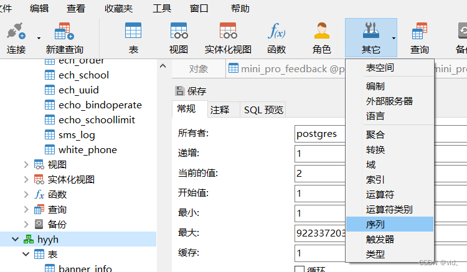The width and height of the screenshot is (467, 272).
Task: Open the 连接 dropdown arrow
Action: pos(39,38)
